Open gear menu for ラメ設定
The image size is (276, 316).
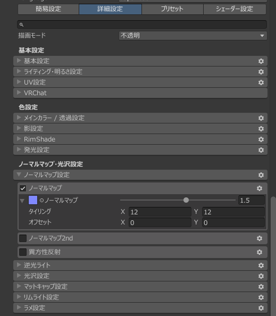[x=261, y=308]
